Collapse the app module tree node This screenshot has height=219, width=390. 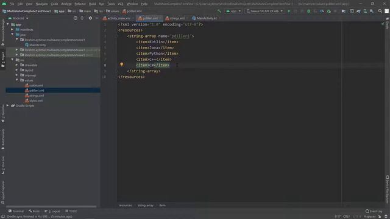[8, 24]
